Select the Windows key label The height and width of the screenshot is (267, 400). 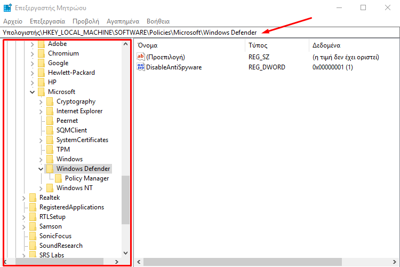(69, 159)
